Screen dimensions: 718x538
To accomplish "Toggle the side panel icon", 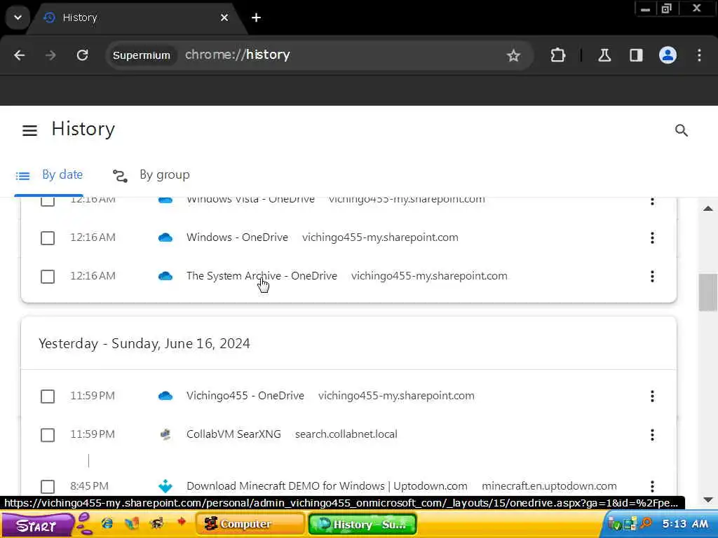I will coord(636,55).
